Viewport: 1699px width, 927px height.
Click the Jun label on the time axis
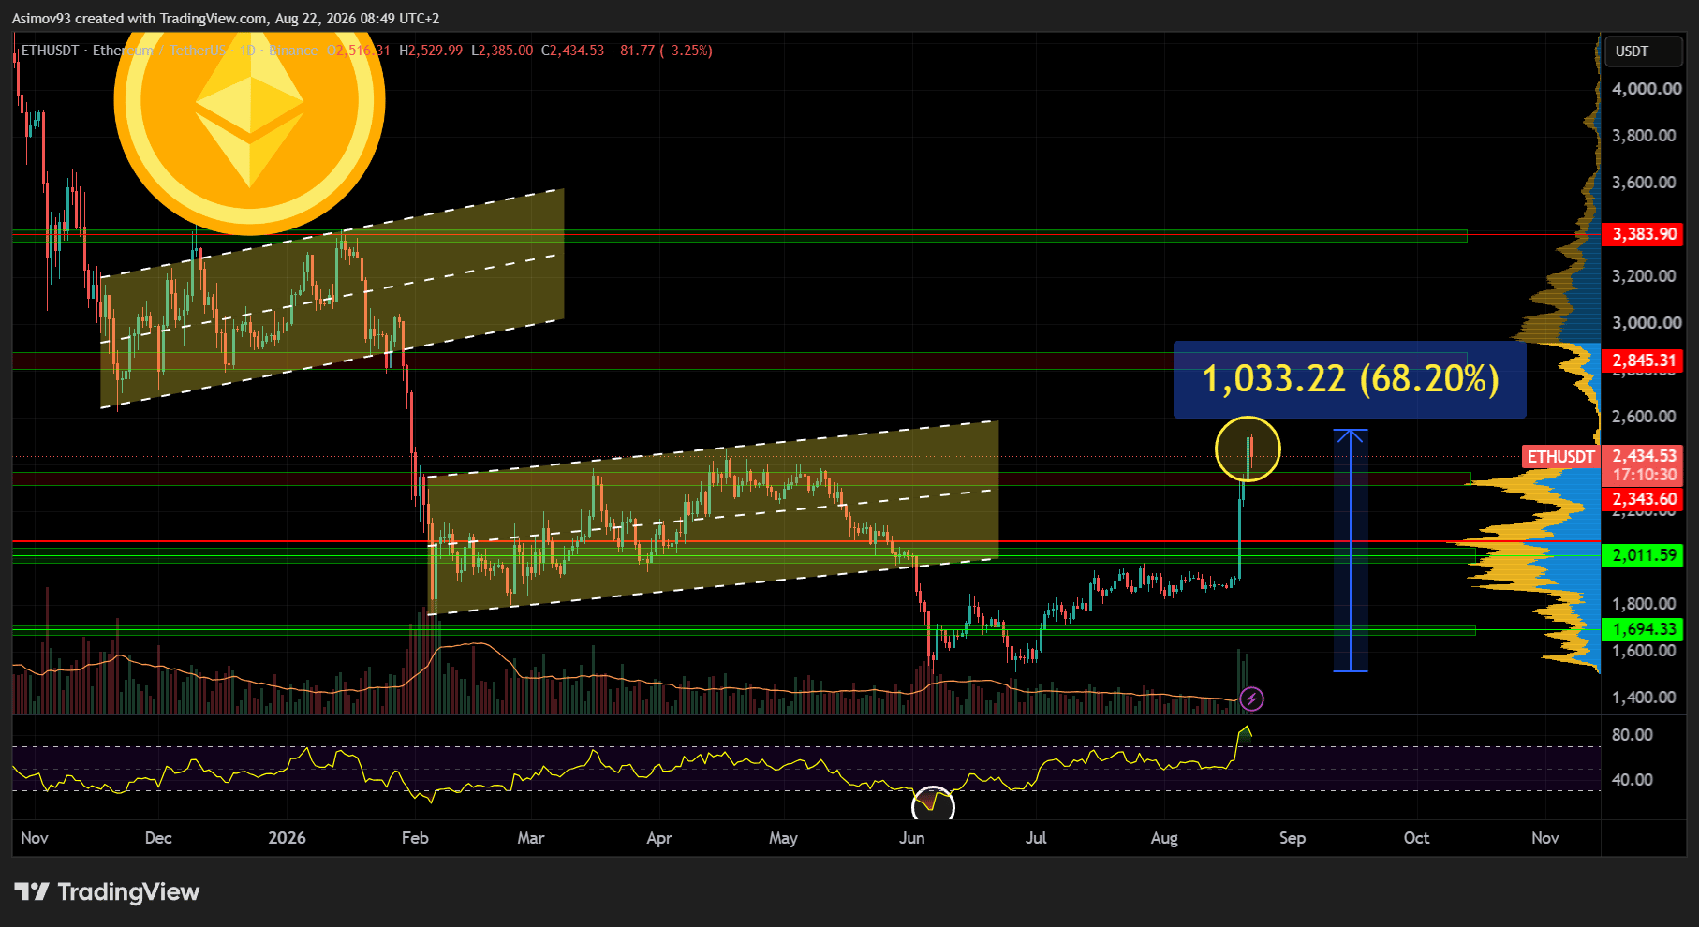[x=911, y=838]
